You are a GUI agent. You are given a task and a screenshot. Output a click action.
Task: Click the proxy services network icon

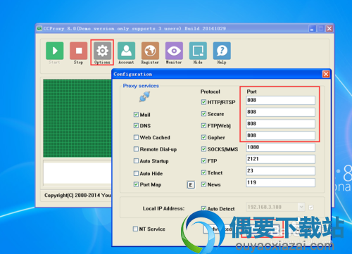[144, 96]
